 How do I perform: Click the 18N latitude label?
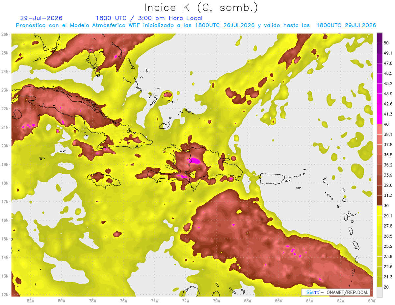[x=5, y=183]
